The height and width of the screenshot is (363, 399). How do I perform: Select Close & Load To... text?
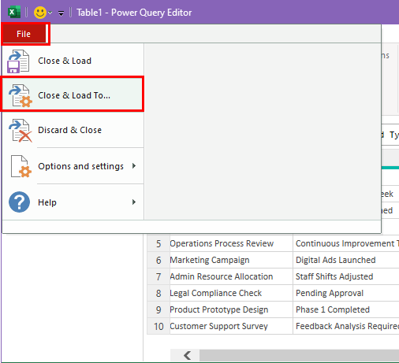(x=74, y=95)
